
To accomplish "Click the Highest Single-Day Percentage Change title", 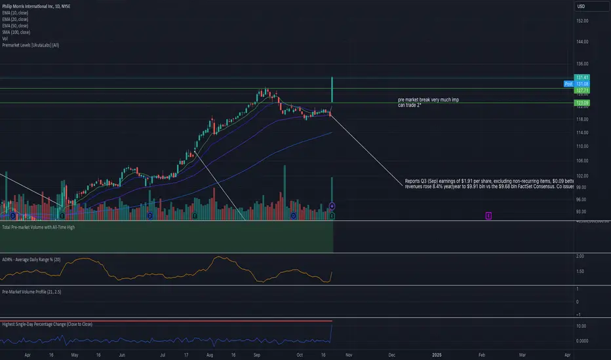I will click(47, 324).
